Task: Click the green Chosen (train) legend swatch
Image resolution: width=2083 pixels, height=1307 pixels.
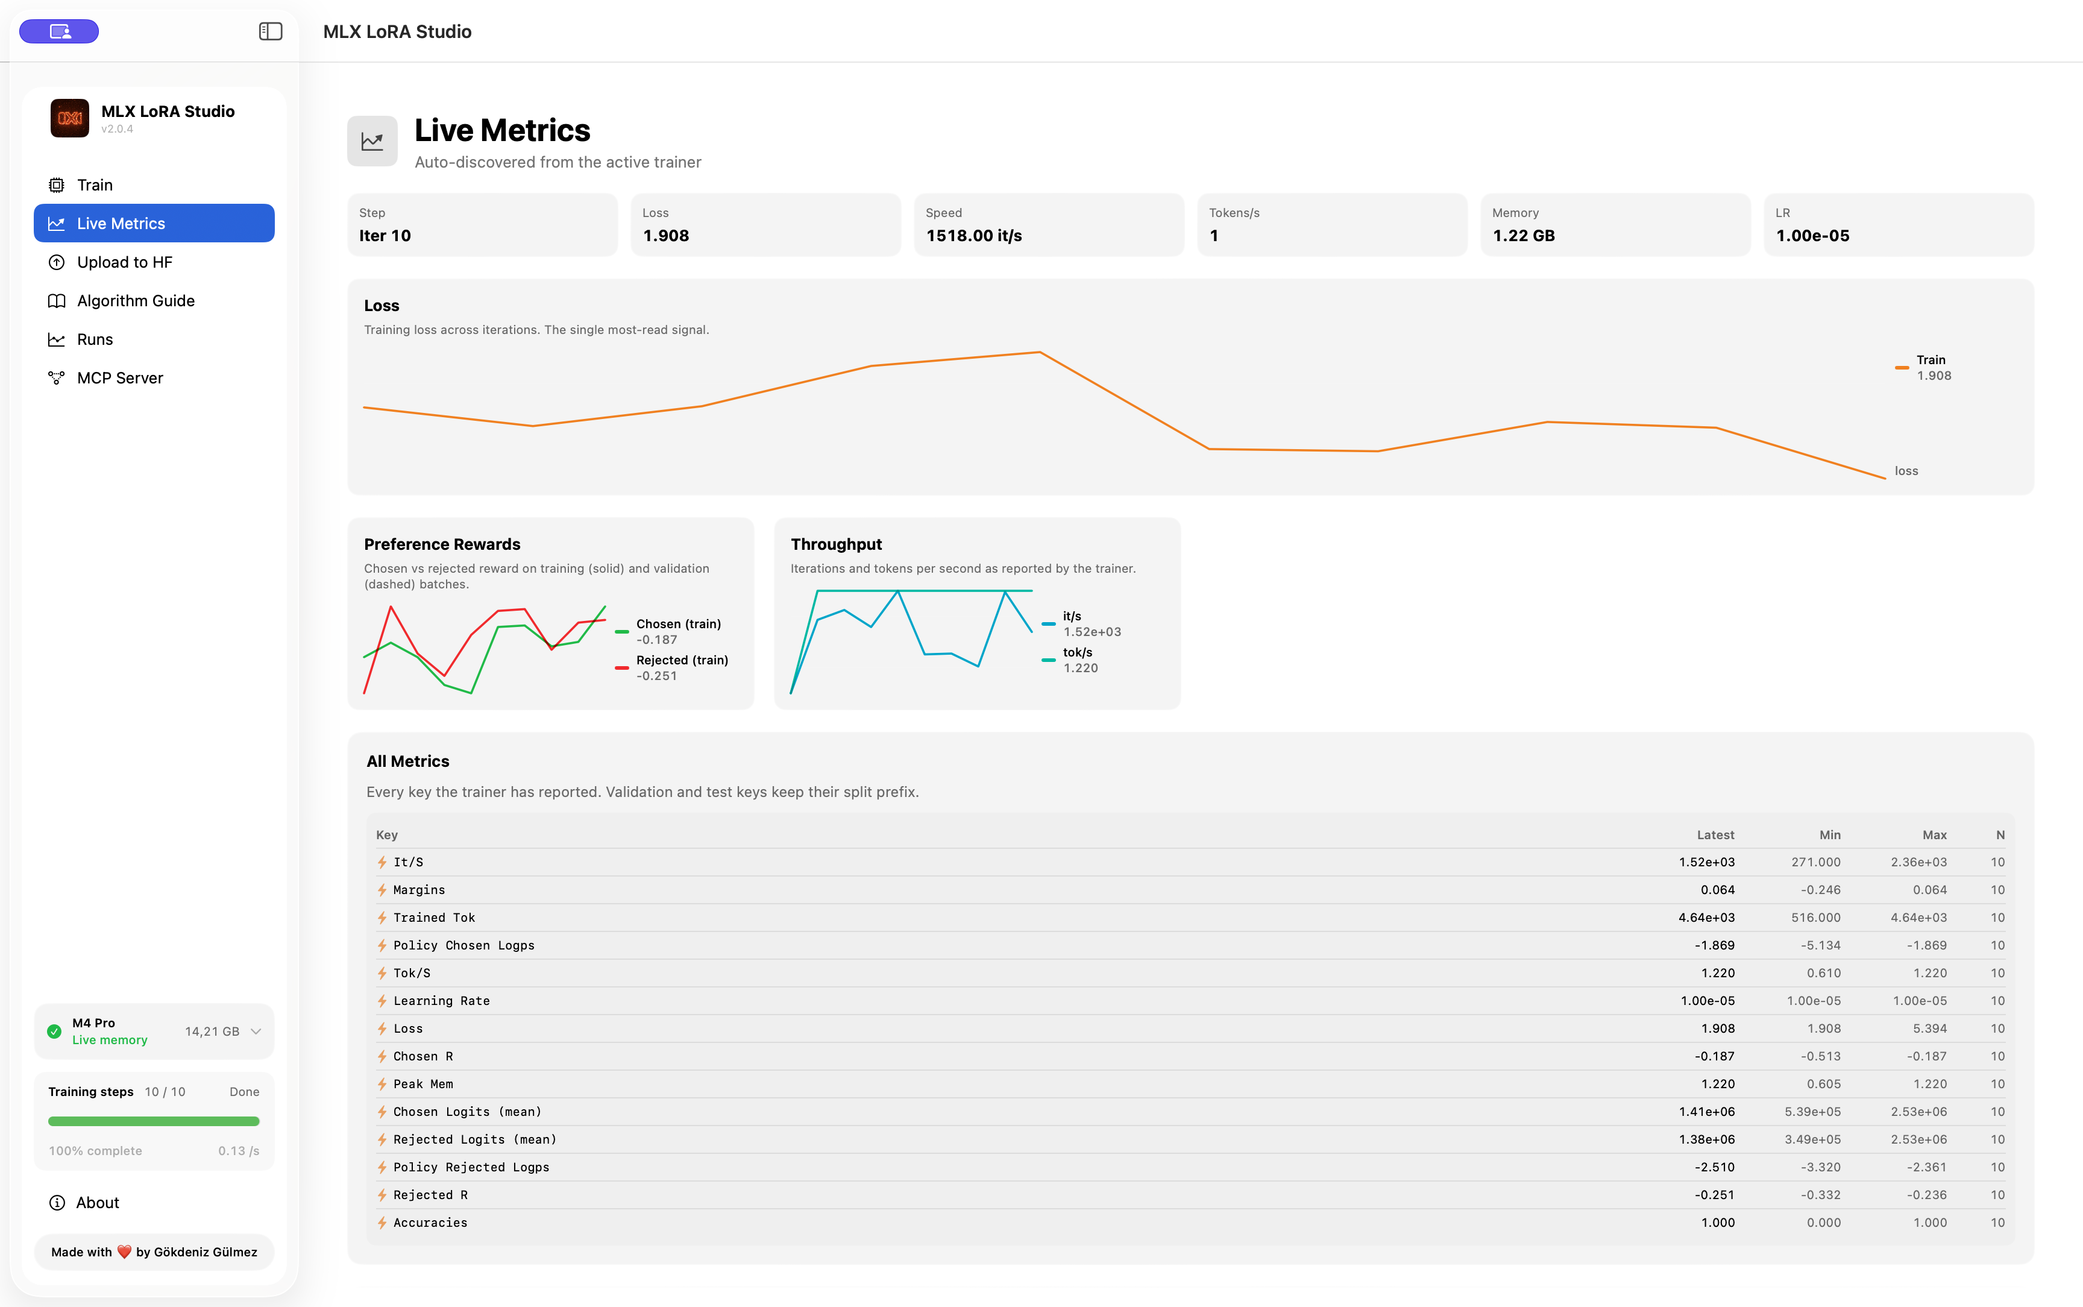Action: coord(621,632)
